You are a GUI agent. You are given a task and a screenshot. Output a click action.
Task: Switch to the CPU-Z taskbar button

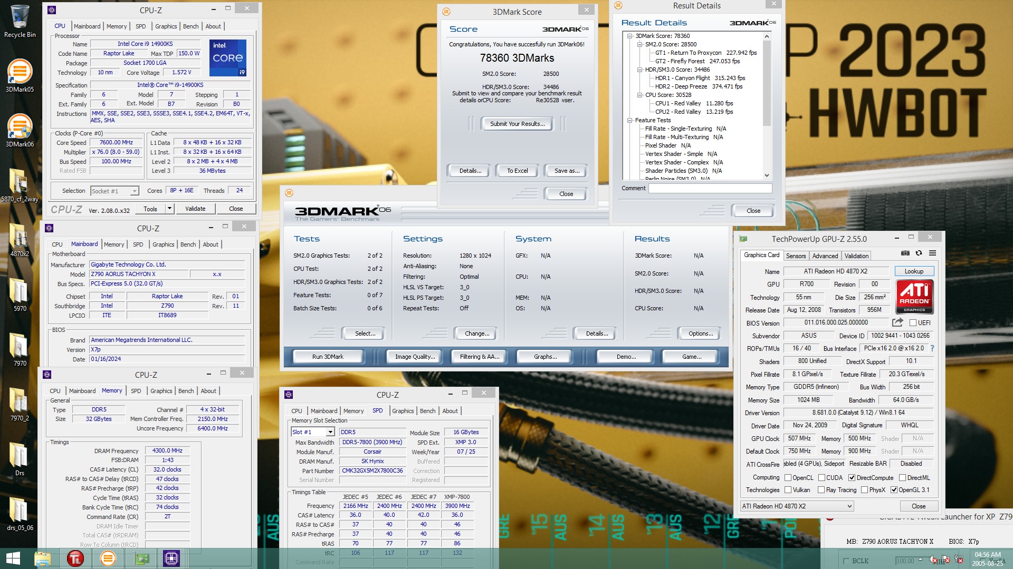click(x=171, y=558)
